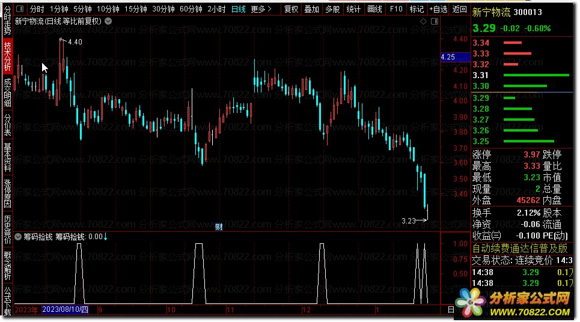Image resolution: width=580 pixels, height=322 pixels.
Task: Select the 3.32 ask price row
Action: click(522, 64)
